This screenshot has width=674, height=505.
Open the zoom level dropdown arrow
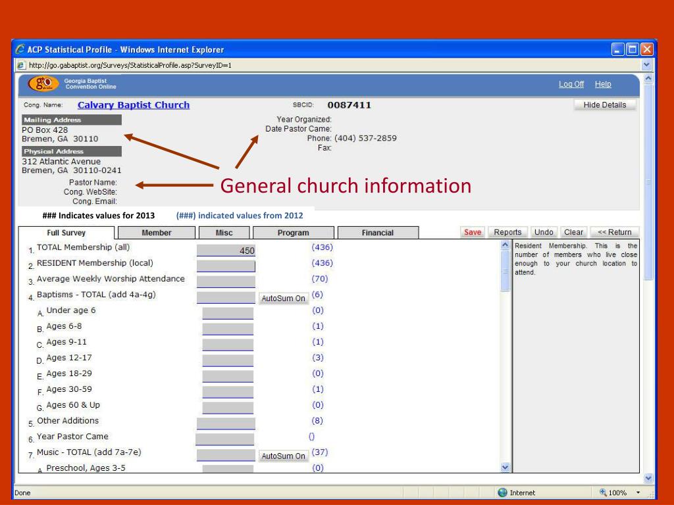click(x=637, y=493)
